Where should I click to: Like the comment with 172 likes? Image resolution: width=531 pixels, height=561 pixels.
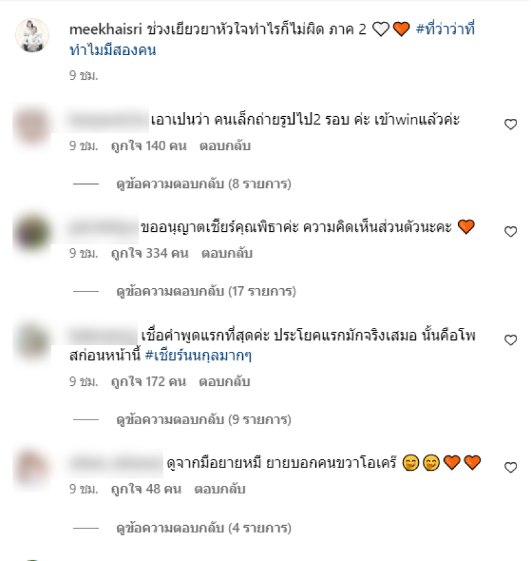tap(510, 340)
